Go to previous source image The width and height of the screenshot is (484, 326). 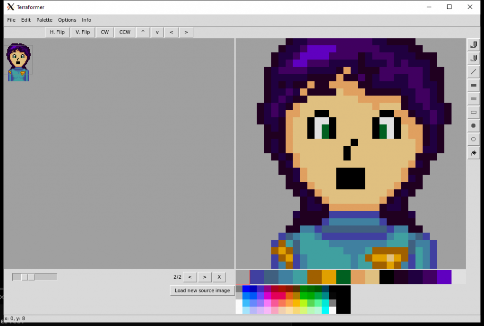[190, 277]
